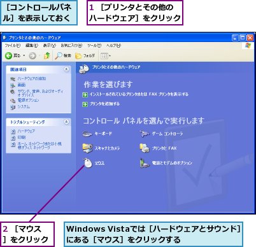The image size is (256, 247).
Task: Click the System icon in sidebar
Action: tap(13, 107)
